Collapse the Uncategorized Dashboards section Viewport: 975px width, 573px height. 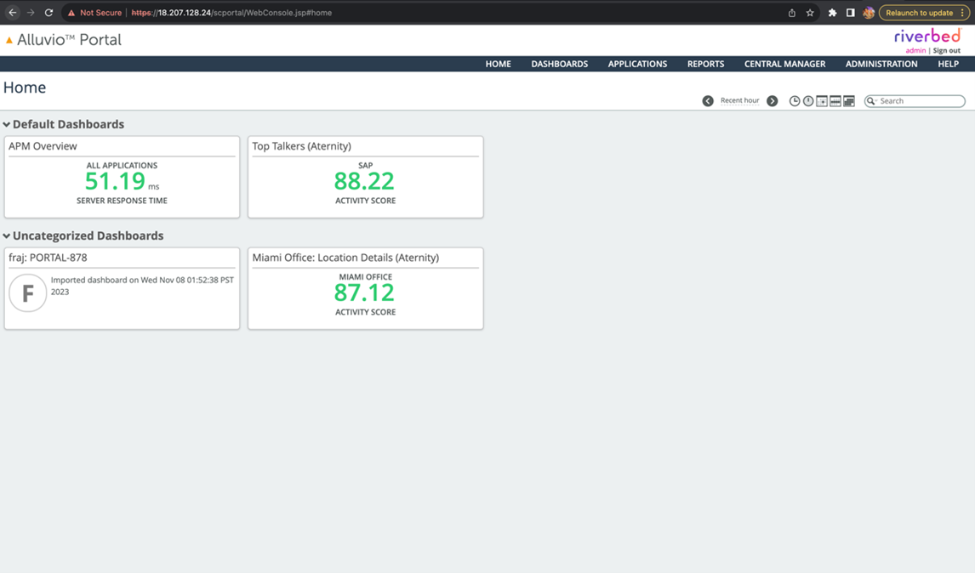tap(7, 236)
